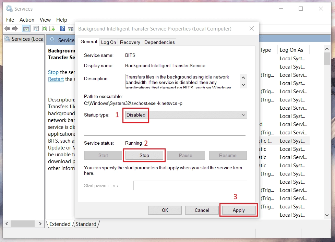Screen dimensions: 335x242
Task: Toggle the Show/Hide Console Tree toolbar icon
Action: (x=26, y=28)
